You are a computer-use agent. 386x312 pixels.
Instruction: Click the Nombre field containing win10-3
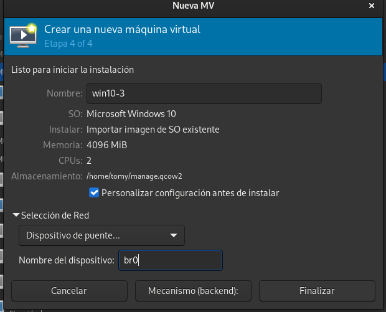(x=203, y=93)
